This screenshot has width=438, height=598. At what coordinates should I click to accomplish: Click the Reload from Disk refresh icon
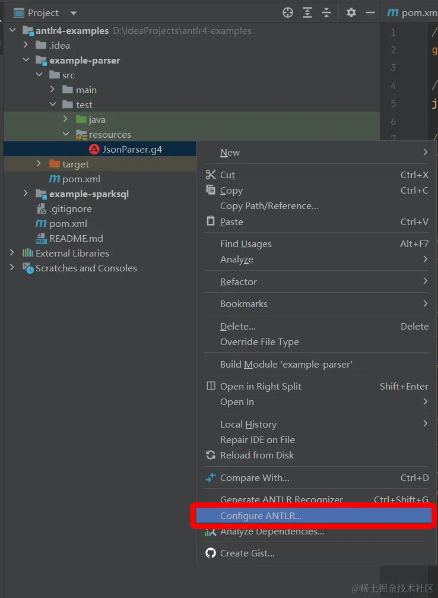[211, 455]
